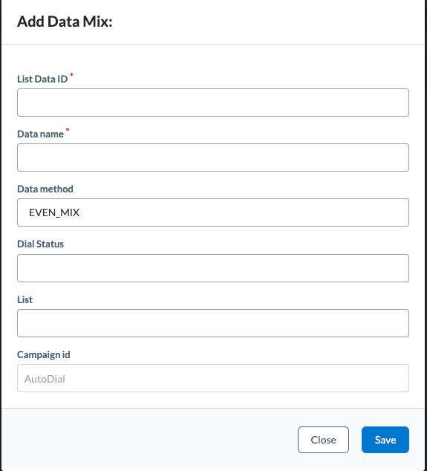The width and height of the screenshot is (427, 471).
Task: Click the red asterisk beside Data name
Action: [68, 129]
